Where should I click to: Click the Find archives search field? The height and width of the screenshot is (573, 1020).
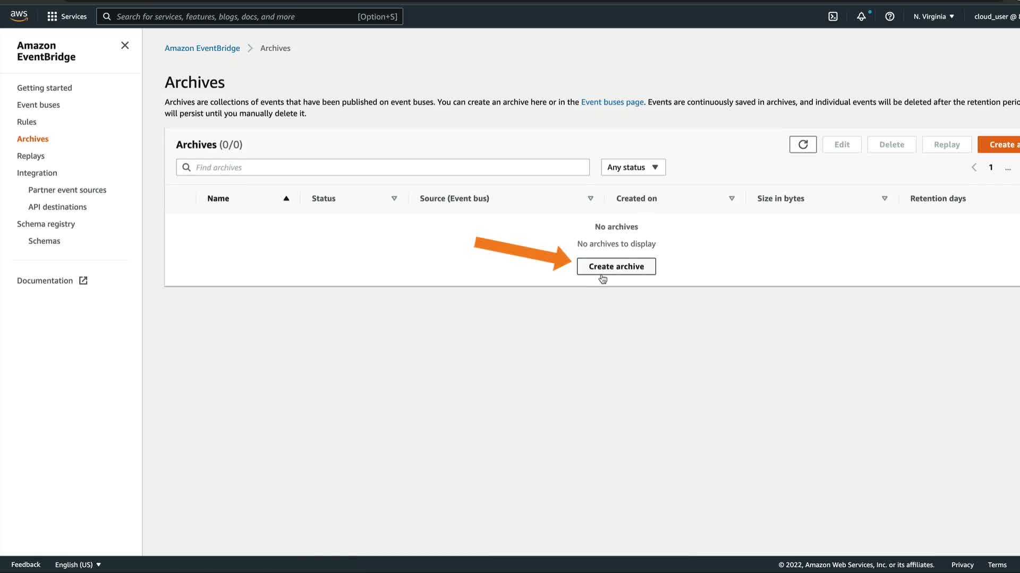click(x=382, y=167)
